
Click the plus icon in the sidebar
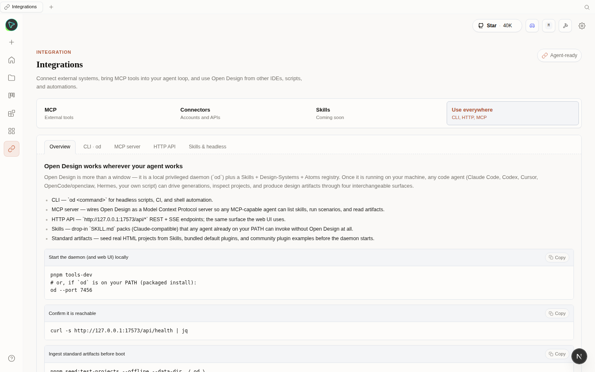(12, 42)
